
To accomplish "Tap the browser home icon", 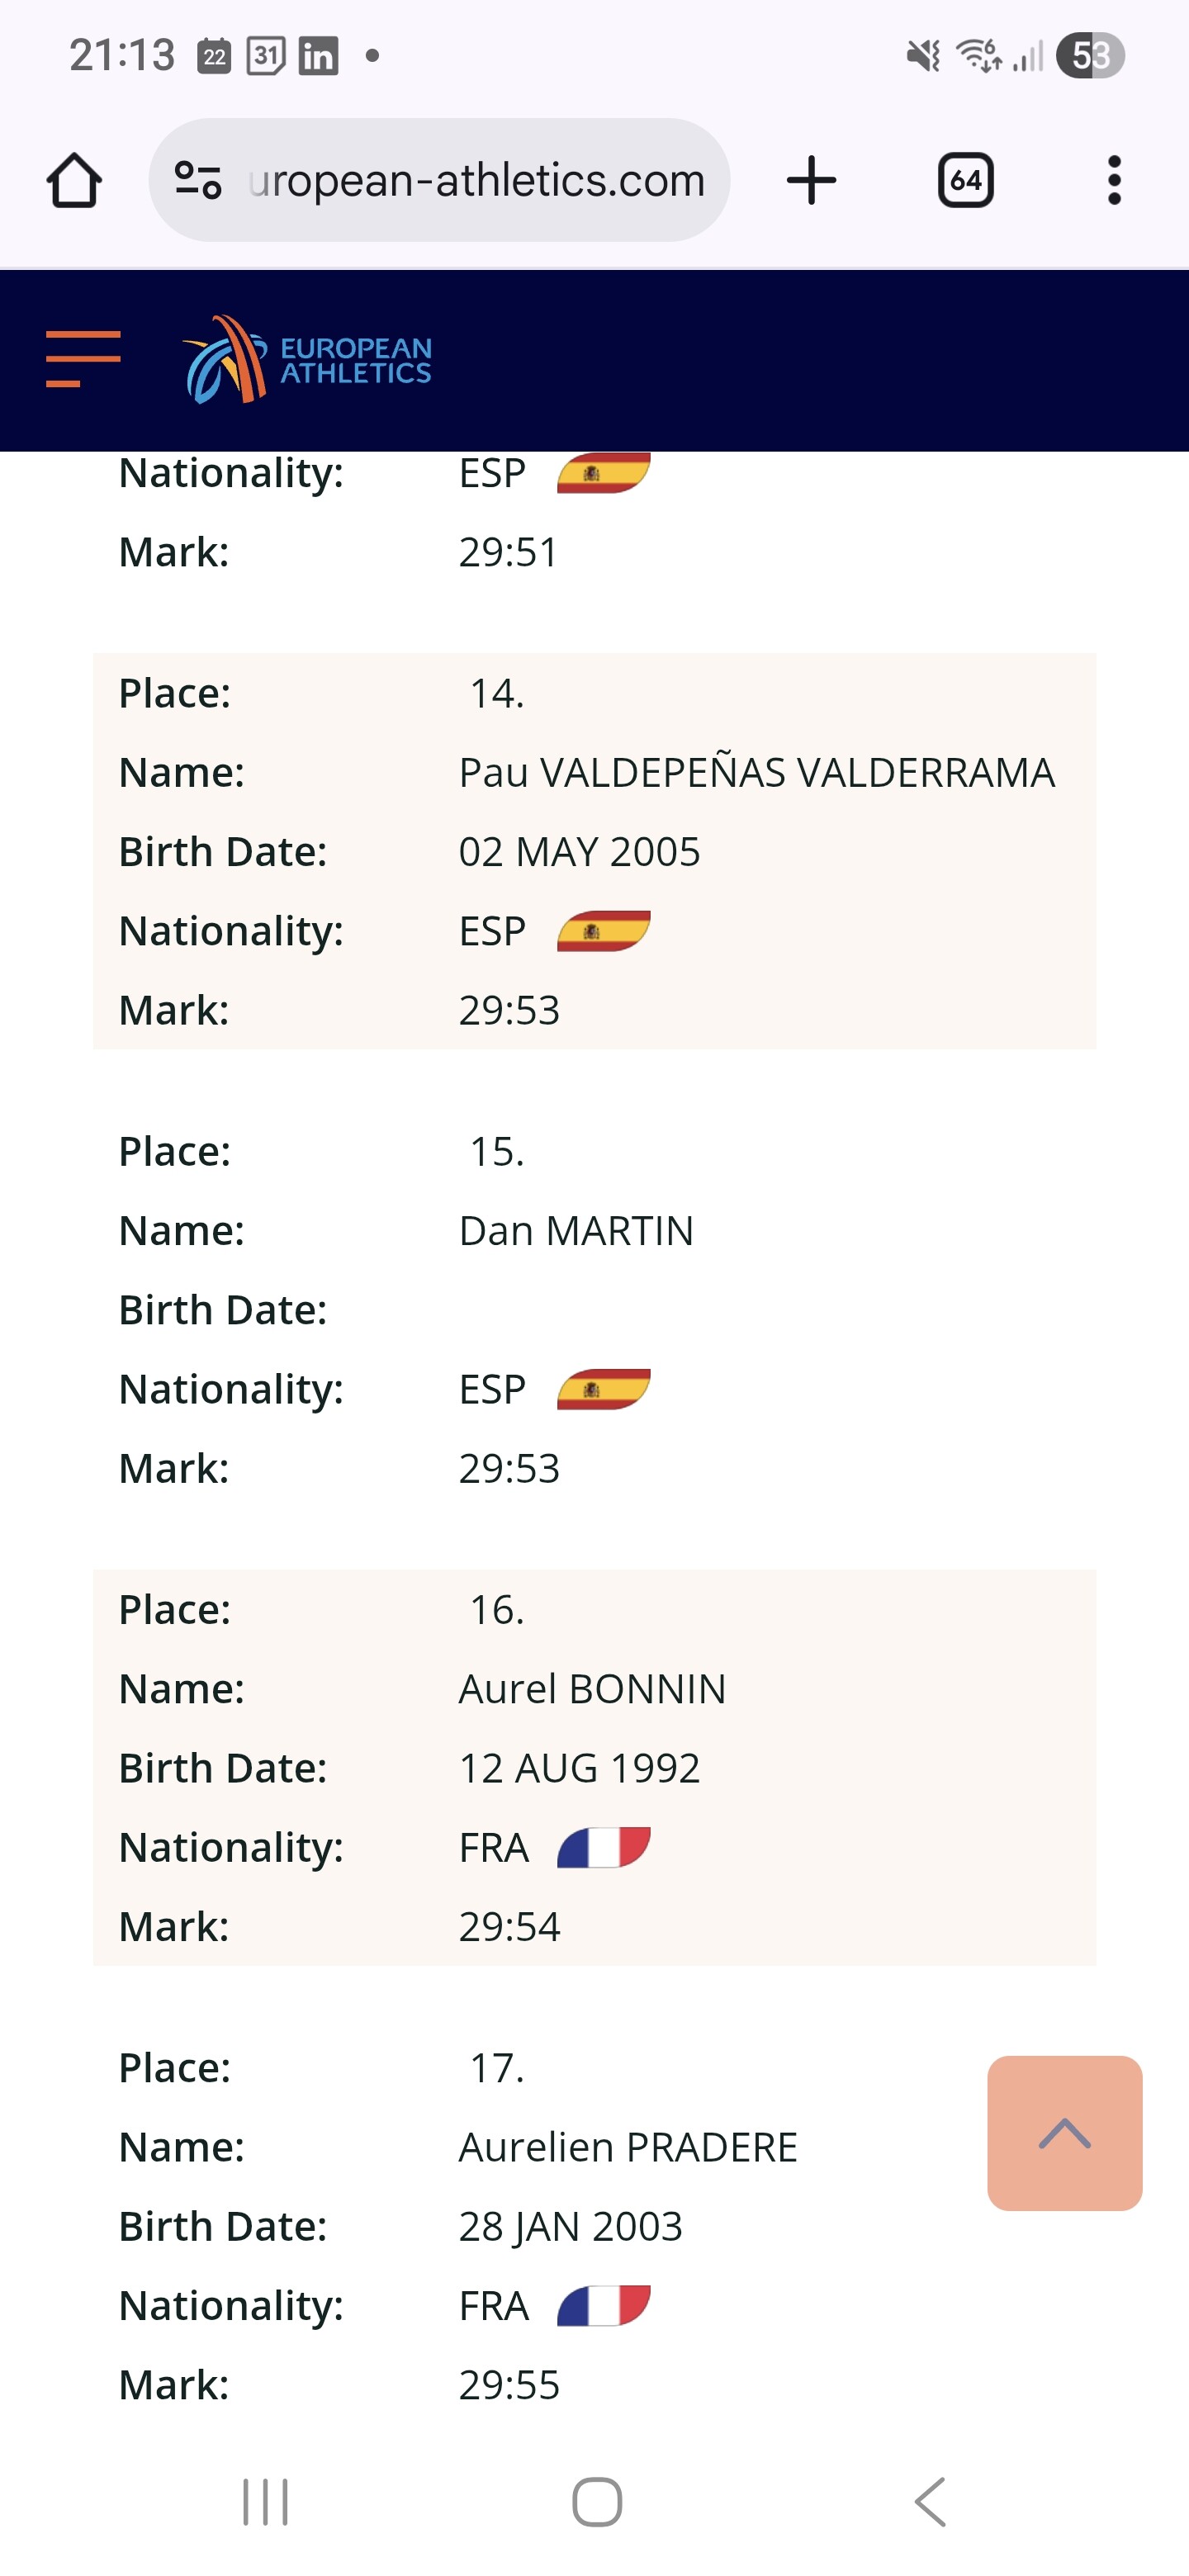I will click(74, 181).
